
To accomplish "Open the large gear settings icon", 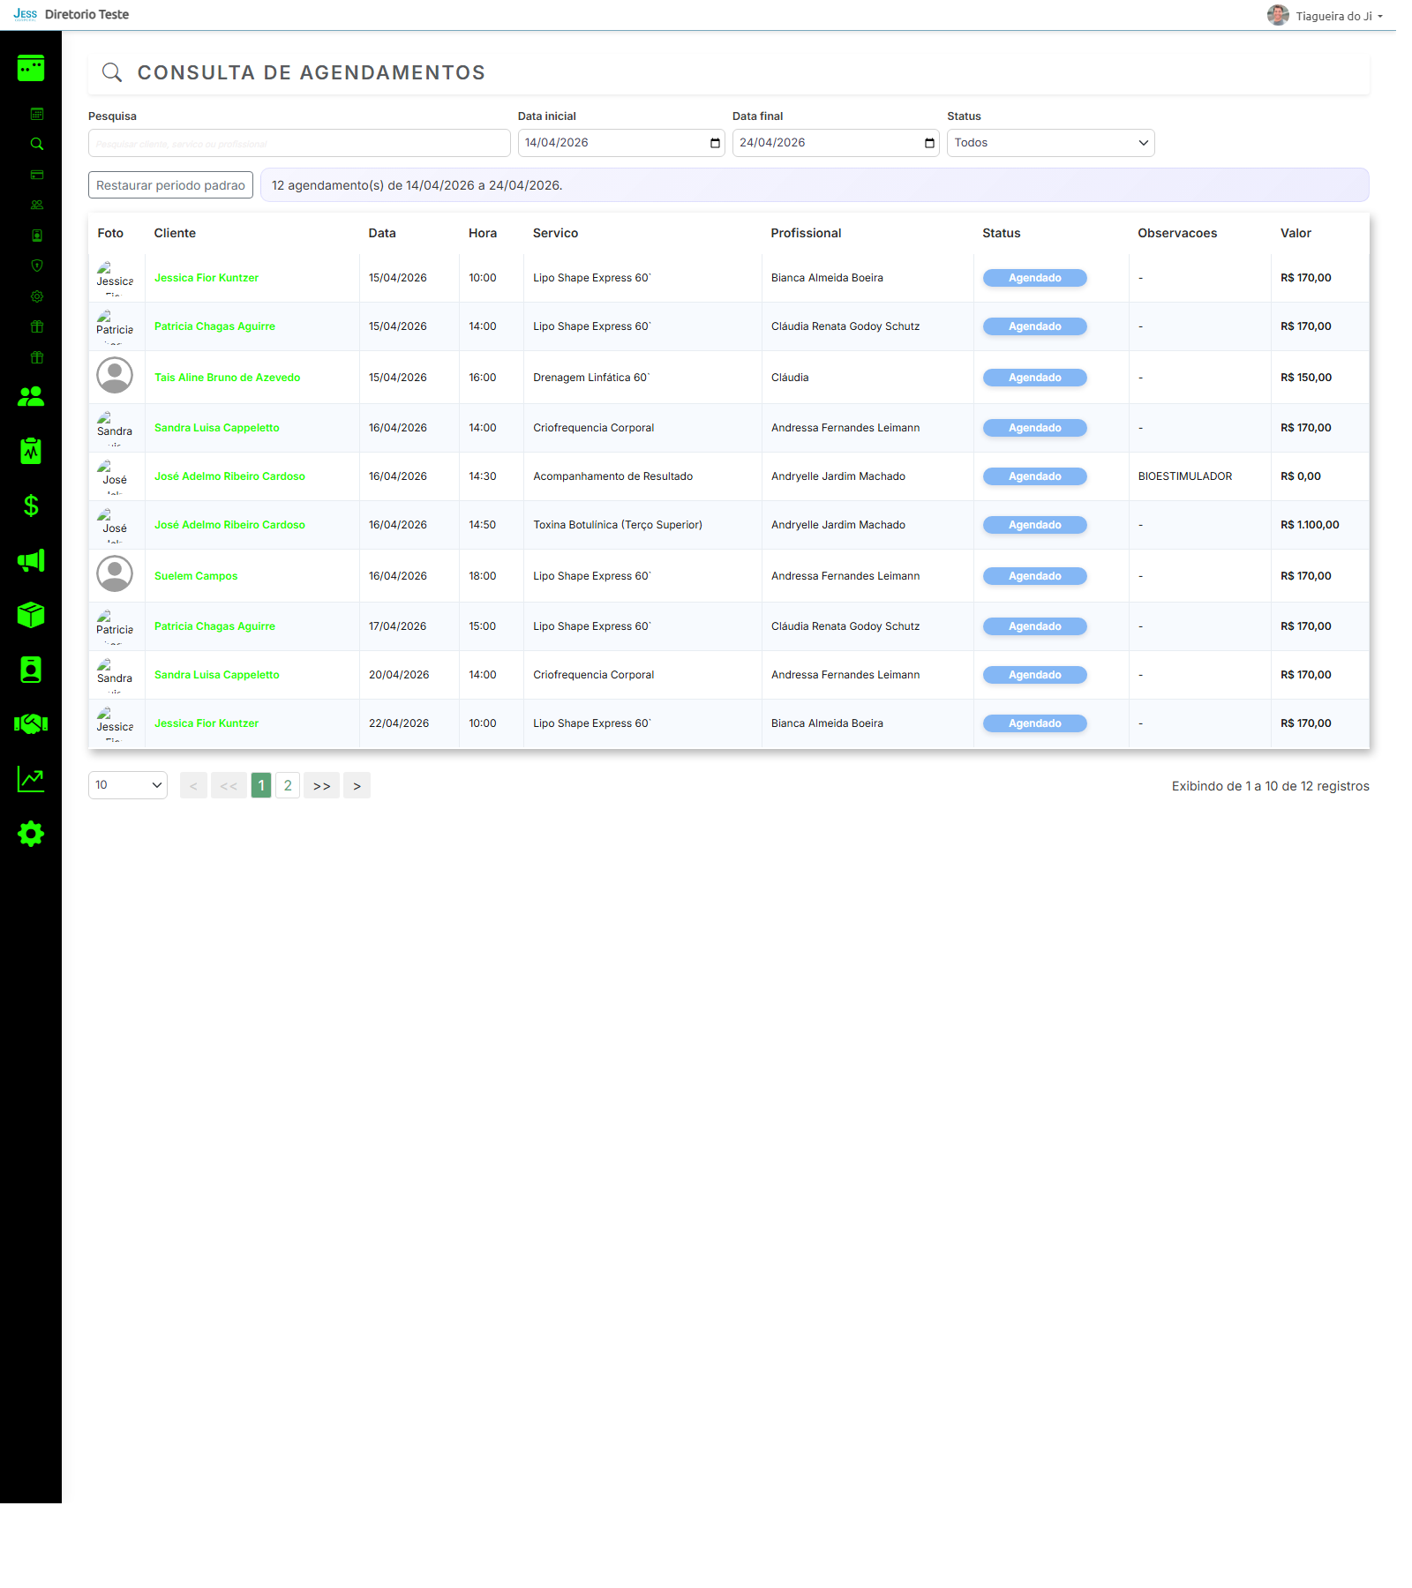I will (x=31, y=834).
